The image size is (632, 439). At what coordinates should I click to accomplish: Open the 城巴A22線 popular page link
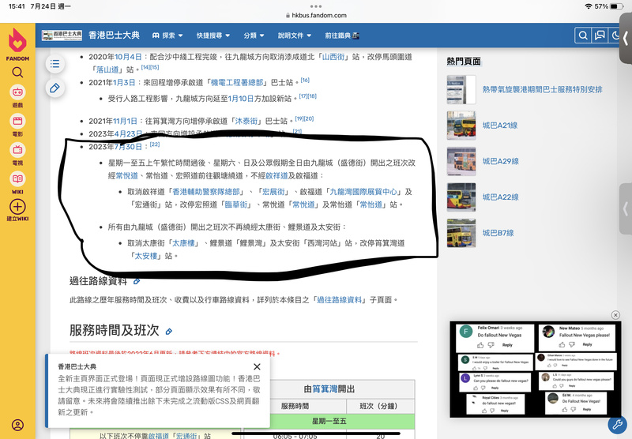(x=501, y=197)
